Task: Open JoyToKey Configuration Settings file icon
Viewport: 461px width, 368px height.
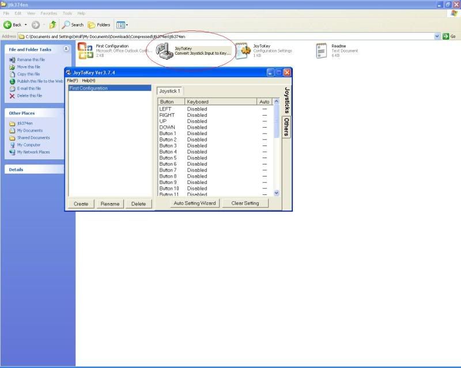Action: point(243,51)
